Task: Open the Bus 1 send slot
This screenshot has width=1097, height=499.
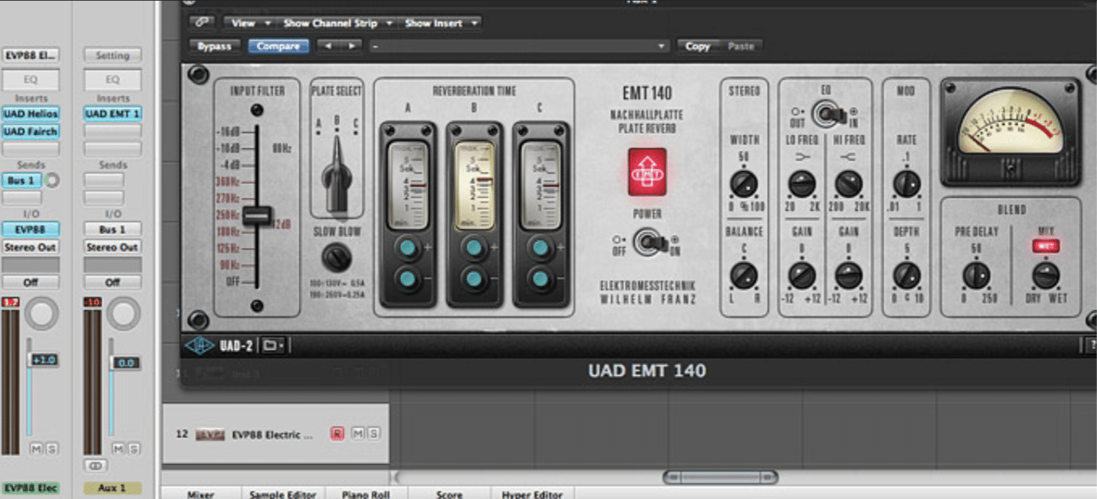Action: (x=22, y=180)
